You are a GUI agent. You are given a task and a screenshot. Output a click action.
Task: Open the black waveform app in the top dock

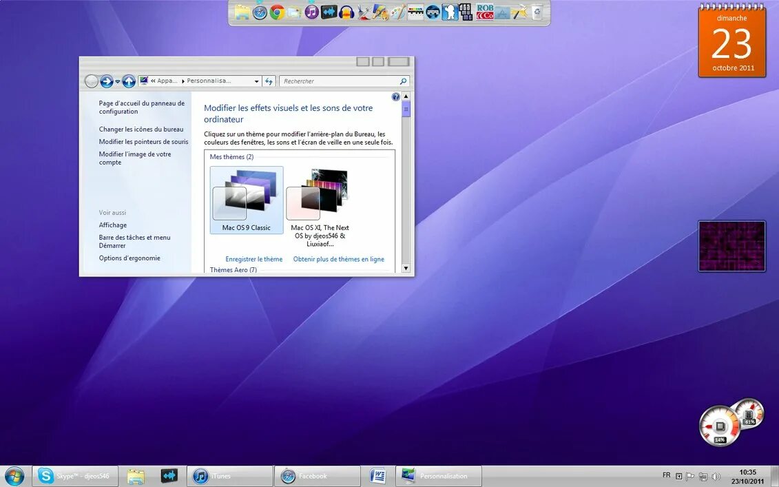point(329,12)
